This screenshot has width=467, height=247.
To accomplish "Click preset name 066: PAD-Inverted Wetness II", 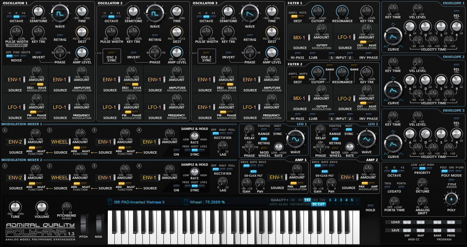I will 139,202.
